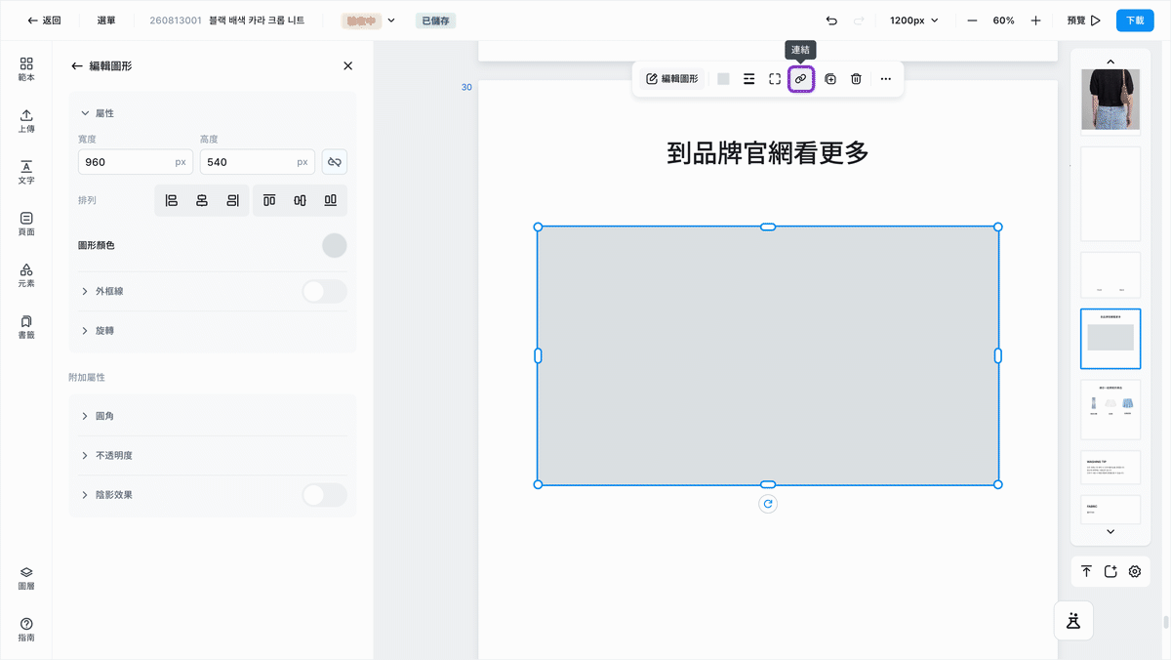Screen dimensions: 1171x660
Task: Click the fullscreen frame icon in floating toolbar
Action: pos(775,79)
